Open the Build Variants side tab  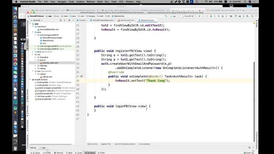(27, 95)
